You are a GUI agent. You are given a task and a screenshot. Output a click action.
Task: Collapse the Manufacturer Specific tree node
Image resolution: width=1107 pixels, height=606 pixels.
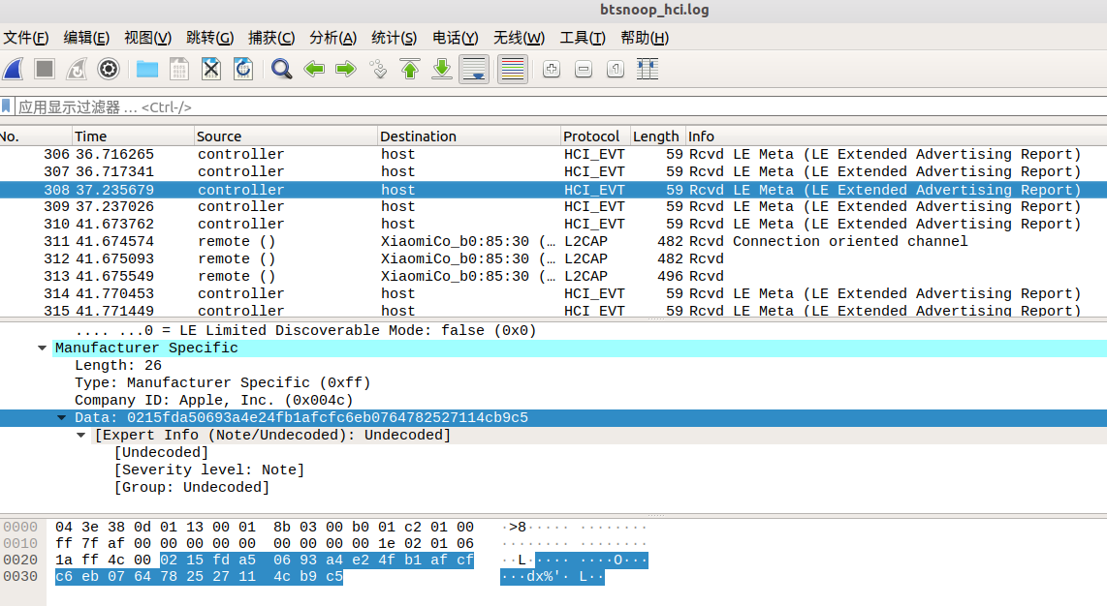43,348
